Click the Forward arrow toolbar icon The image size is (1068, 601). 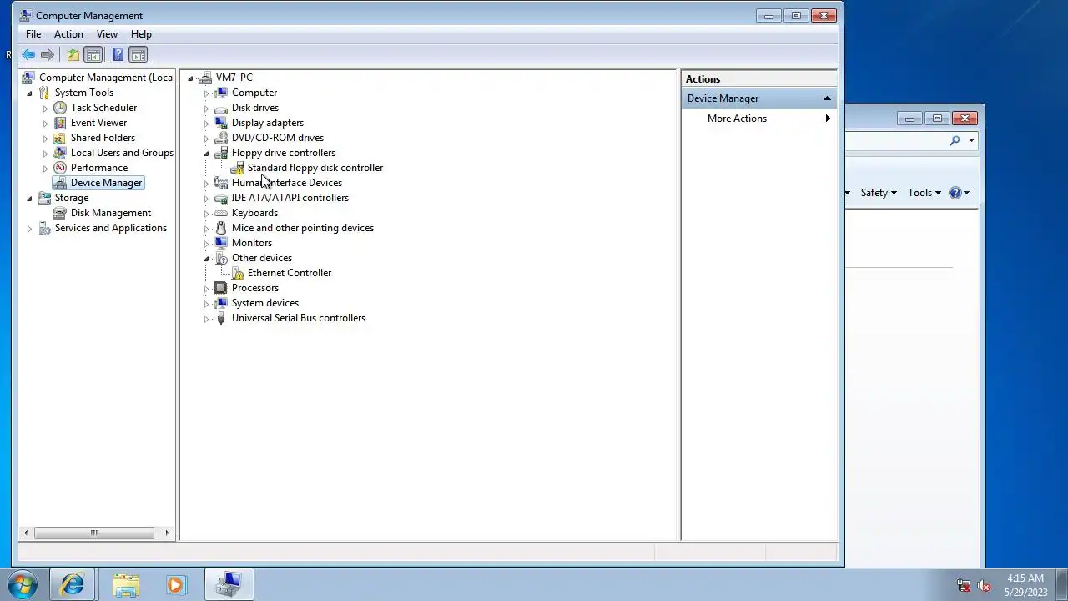pos(48,55)
